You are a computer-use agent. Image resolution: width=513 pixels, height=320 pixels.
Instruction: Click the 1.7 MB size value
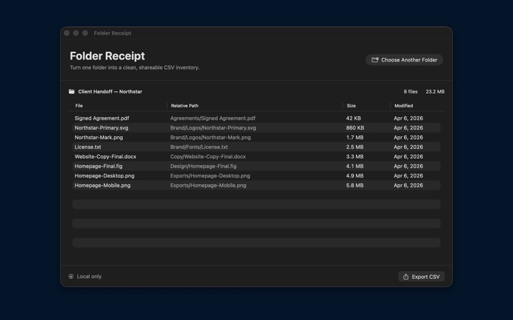(x=355, y=138)
